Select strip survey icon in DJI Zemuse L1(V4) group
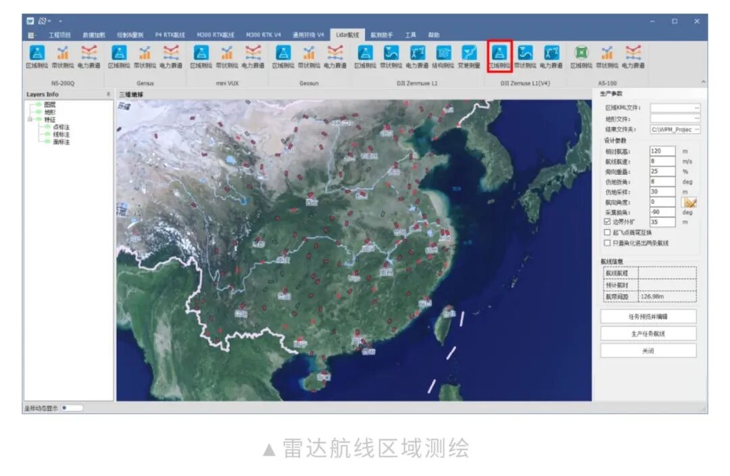Image resolution: width=730 pixels, height=476 pixels. tap(525, 57)
